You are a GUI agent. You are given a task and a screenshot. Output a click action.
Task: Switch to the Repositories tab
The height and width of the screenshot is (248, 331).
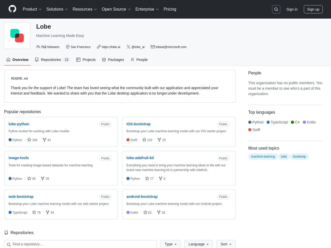click(52, 60)
